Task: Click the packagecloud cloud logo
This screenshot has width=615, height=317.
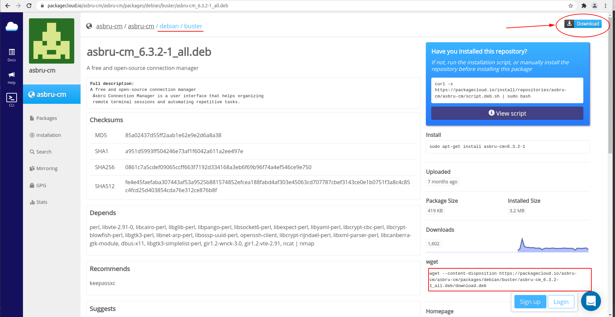Action: (12, 26)
